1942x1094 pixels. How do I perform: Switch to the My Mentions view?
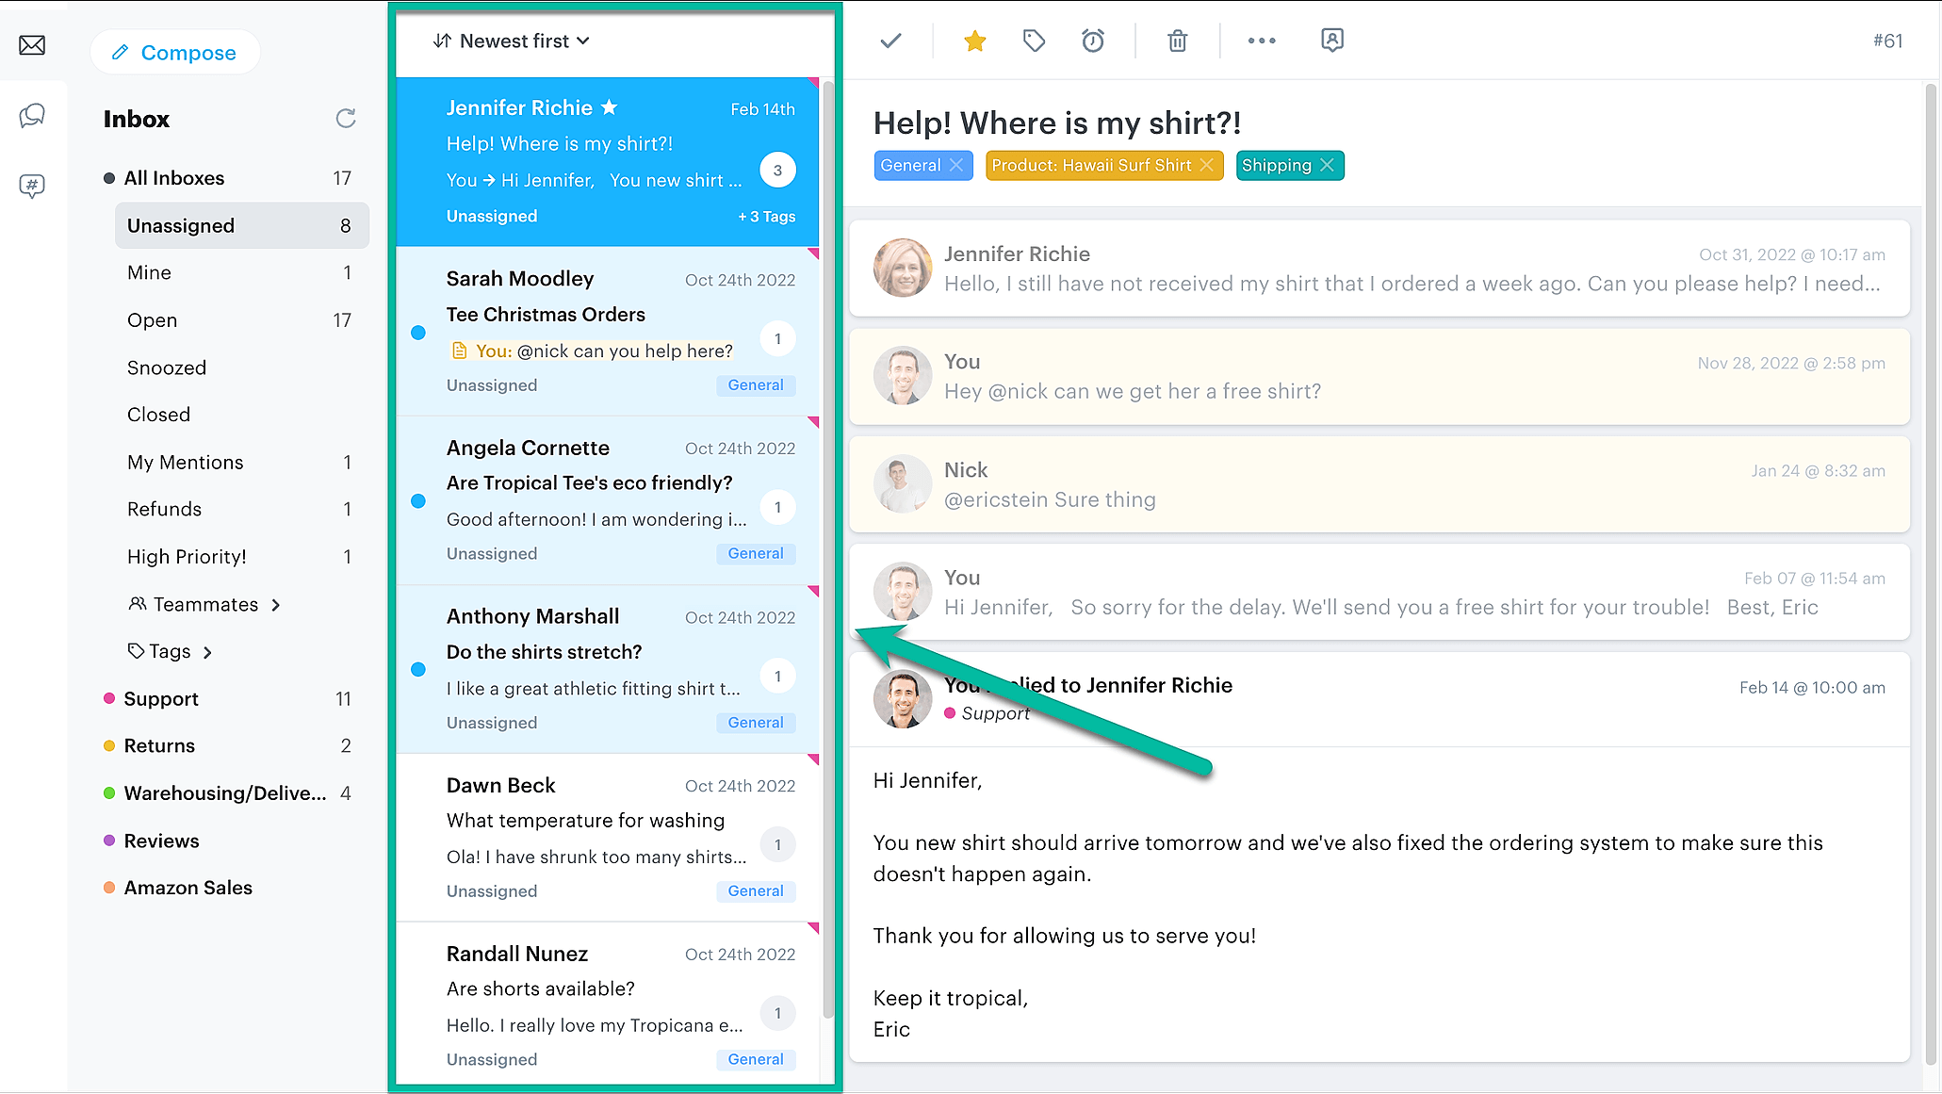pos(185,462)
